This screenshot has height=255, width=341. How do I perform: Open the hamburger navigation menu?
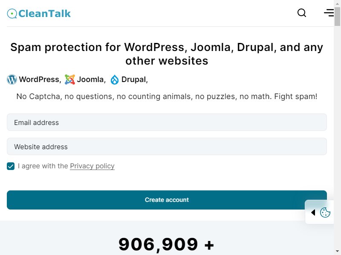point(329,13)
